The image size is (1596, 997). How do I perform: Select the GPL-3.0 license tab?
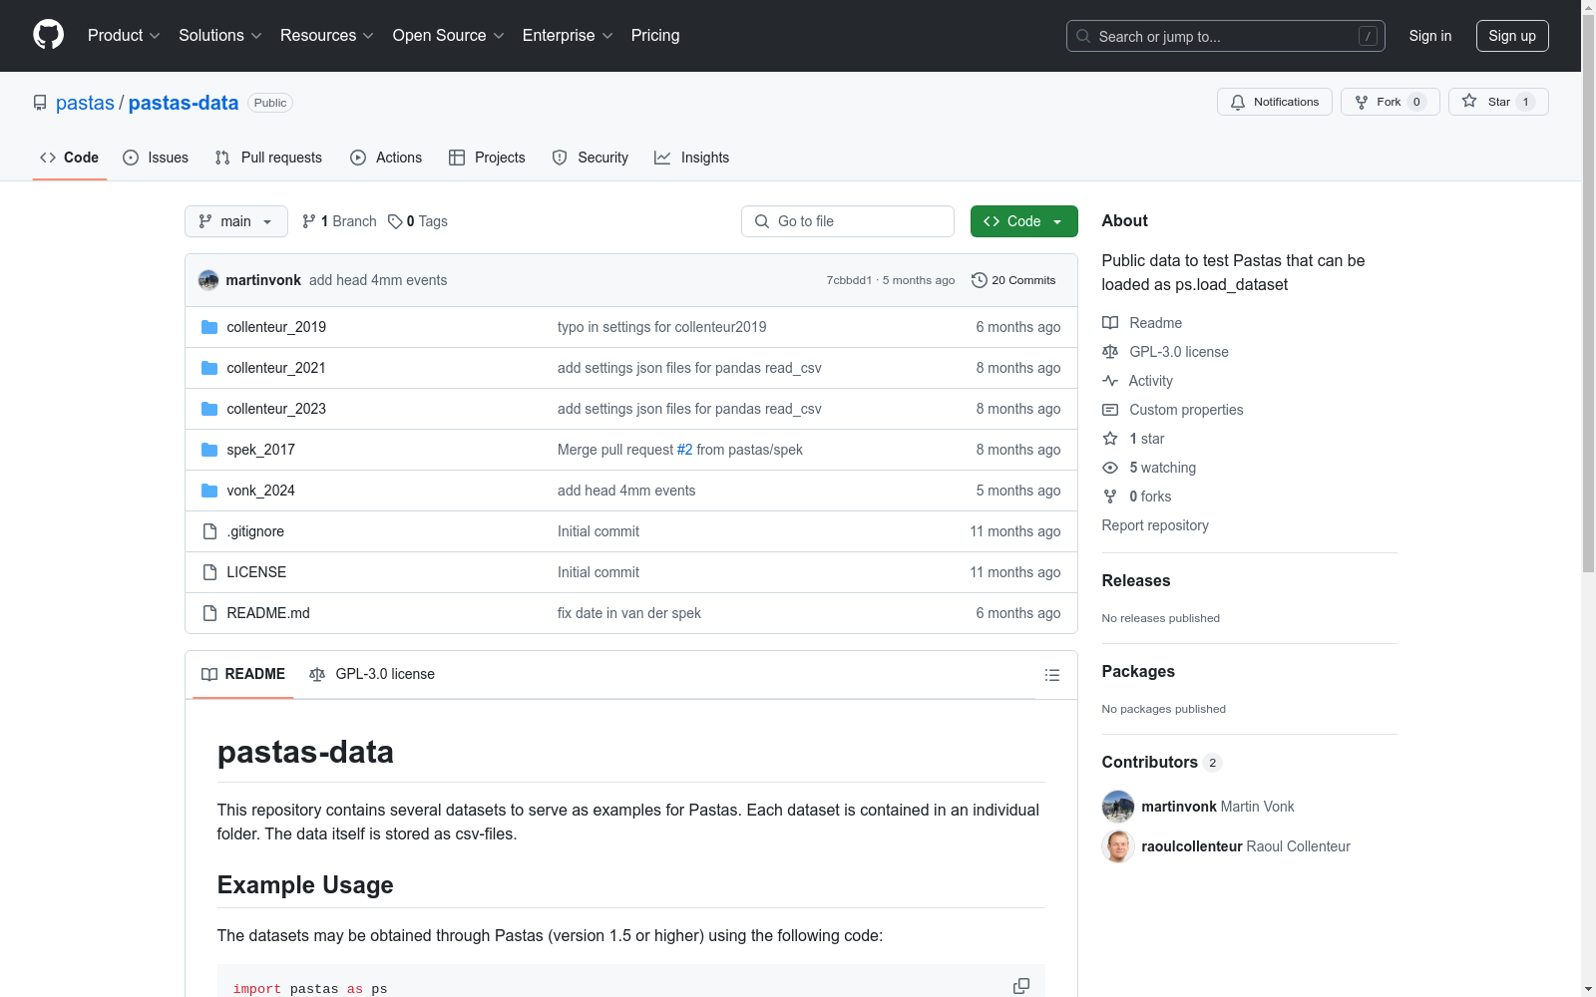click(x=372, y=675)
